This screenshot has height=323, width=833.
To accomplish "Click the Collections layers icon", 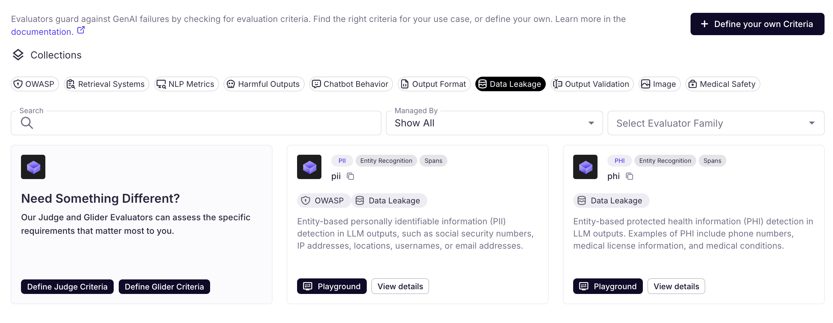I will (18, 55).
